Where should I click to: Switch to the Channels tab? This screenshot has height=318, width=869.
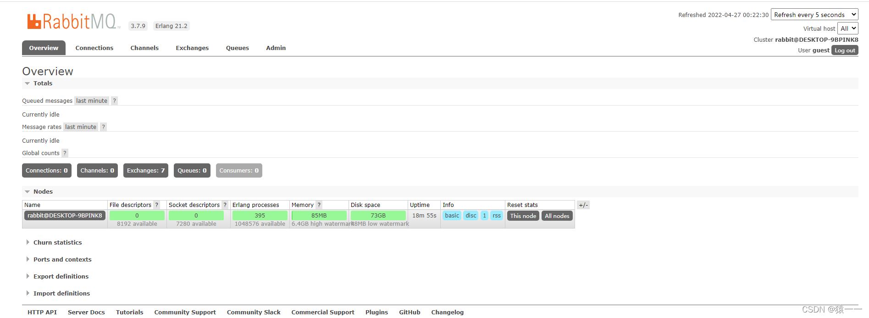144,48
